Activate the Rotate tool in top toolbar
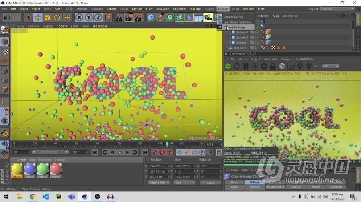Screen dimensions: 361x202 57,17
